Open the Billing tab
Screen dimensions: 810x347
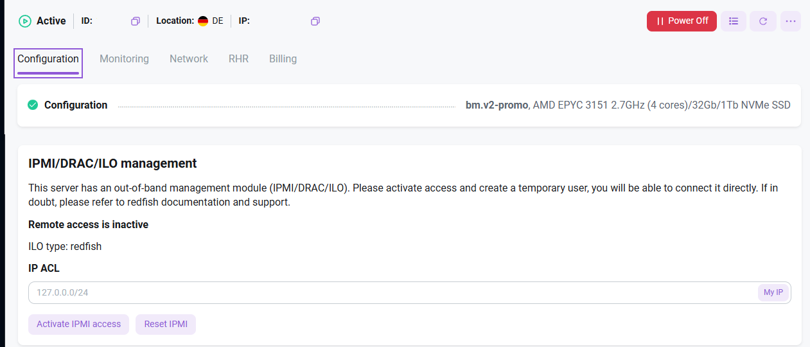[x=283, y=58]
